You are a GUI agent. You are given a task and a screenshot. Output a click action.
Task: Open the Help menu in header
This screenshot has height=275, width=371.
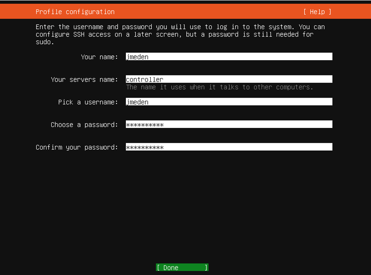click(x=317, y=12)
